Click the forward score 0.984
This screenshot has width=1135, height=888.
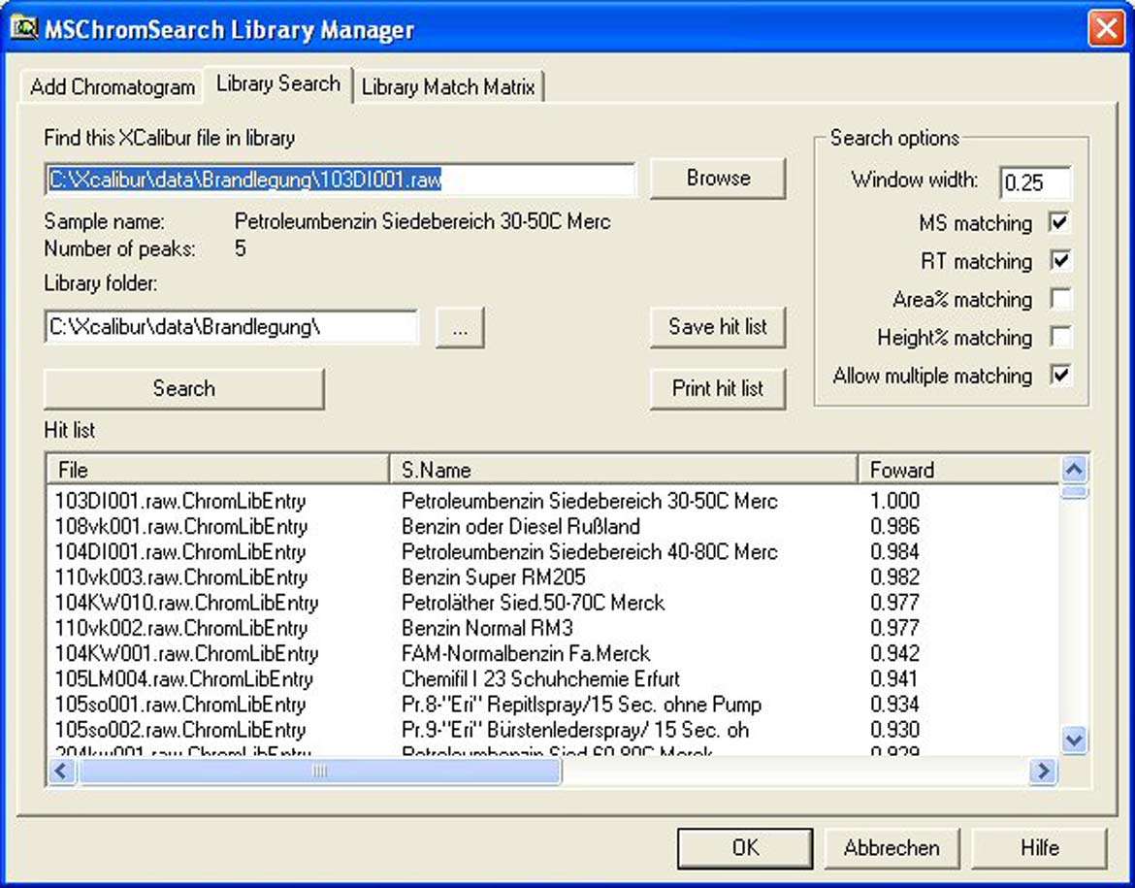pos(894,552)
